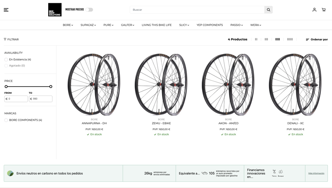Image resolution: width=332 pixels, height=188 pixels.
Task: Expand the WERA menu dropdown
Action: click(x=256, y=25)
